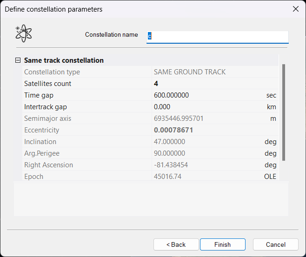The image size is (306, 257).
Task: Edit the Satellites count value 4
Action: tap(205, 84)
